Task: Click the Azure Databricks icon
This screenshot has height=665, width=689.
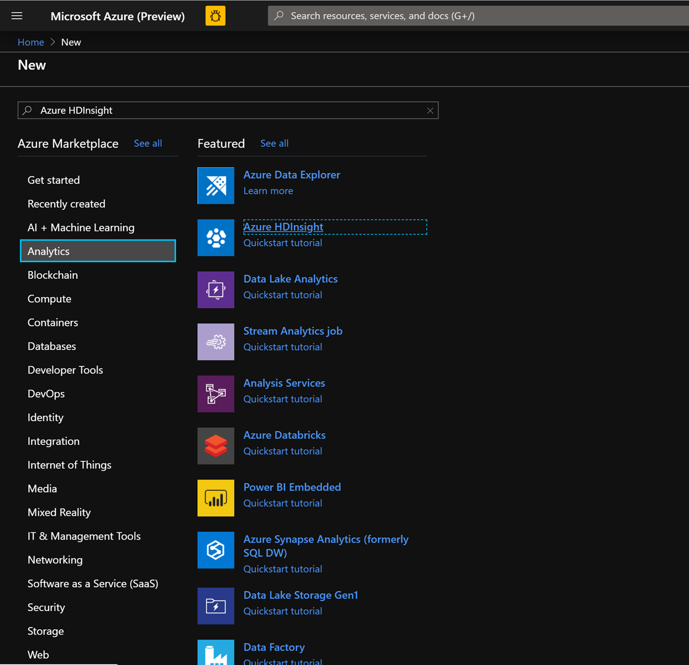Action: pos(216,446)
